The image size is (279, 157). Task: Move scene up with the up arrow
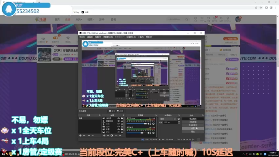tap(89, 135)
